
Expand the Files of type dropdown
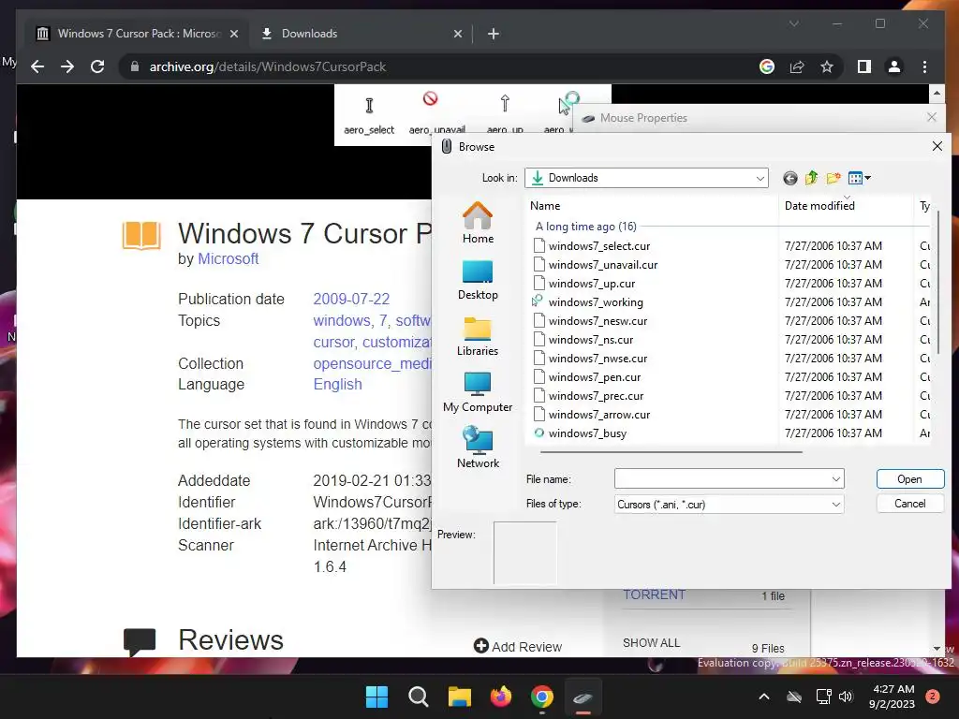point(835,505)
